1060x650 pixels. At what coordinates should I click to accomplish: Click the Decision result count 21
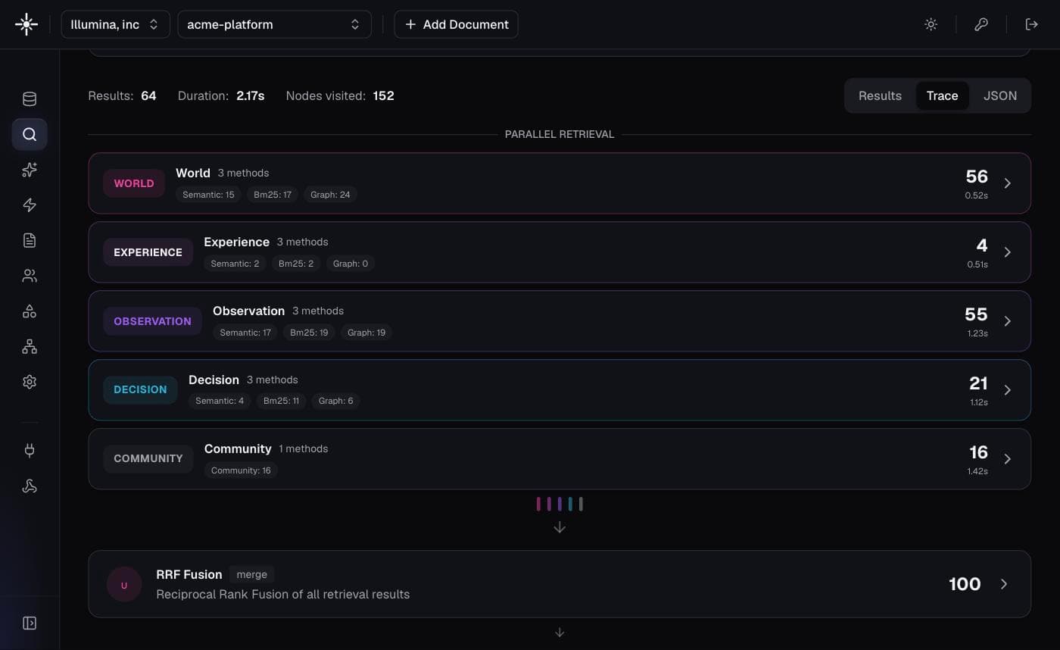[978, 383]
